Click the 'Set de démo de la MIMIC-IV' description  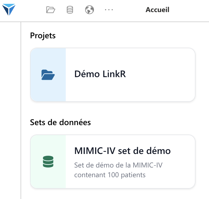click(118, 170)
